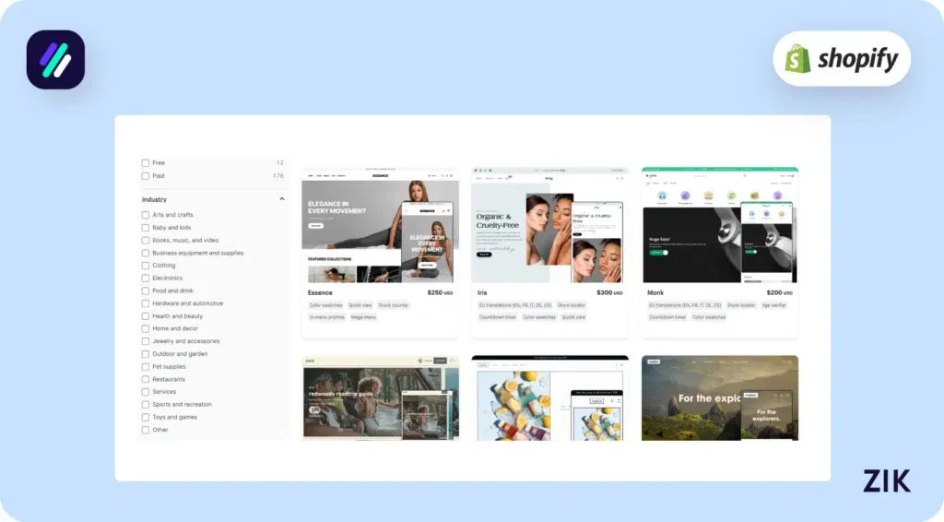Enable Home and decor checkbox
Screen dimensions: 944x522
pyautogui.click(x=145, y=328)
